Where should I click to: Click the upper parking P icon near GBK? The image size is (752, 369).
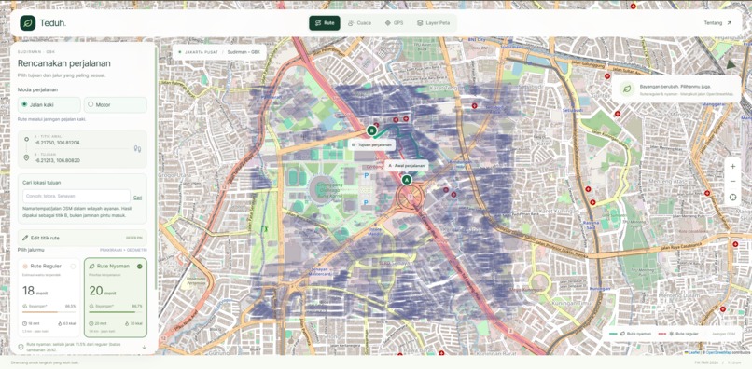click(367, 176)
